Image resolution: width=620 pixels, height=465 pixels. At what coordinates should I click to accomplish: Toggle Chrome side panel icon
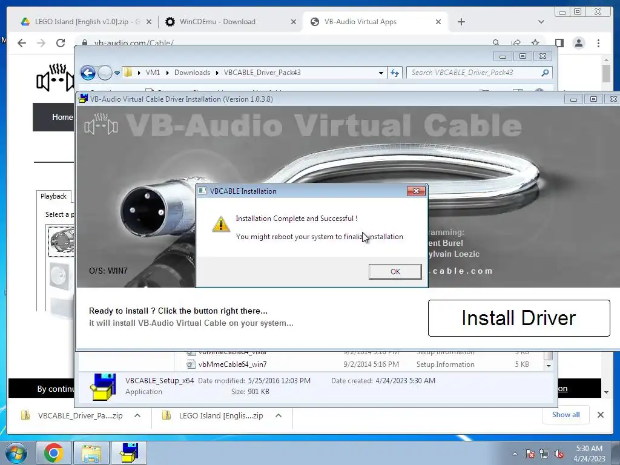pyautogui.click(x=559, y=43)
